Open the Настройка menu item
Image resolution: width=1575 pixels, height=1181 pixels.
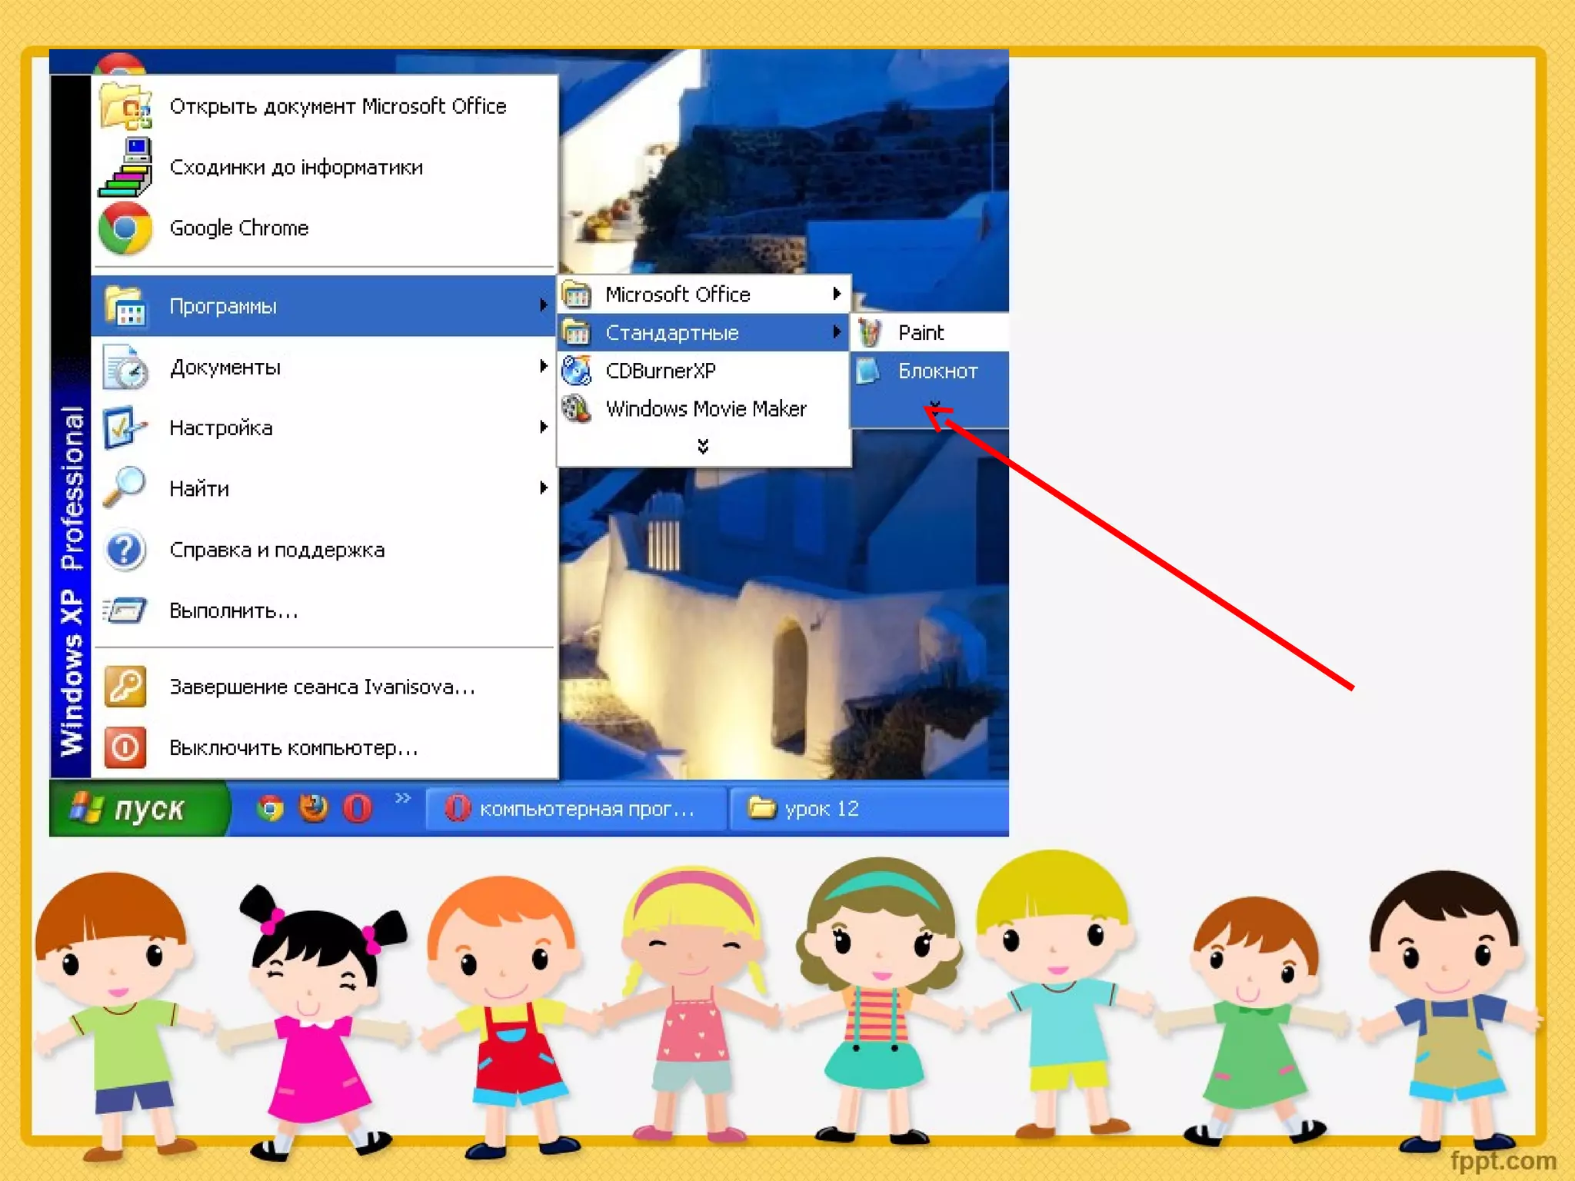pyautogui.click(x=221, y=428)
